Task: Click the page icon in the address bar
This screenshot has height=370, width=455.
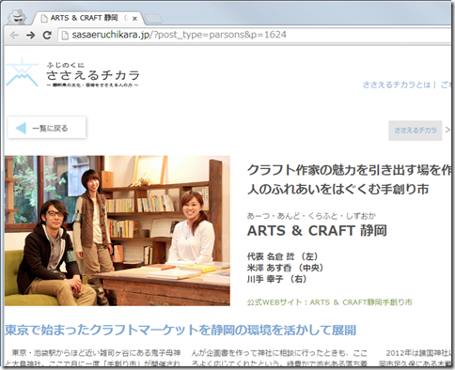Action: [65, 35]
